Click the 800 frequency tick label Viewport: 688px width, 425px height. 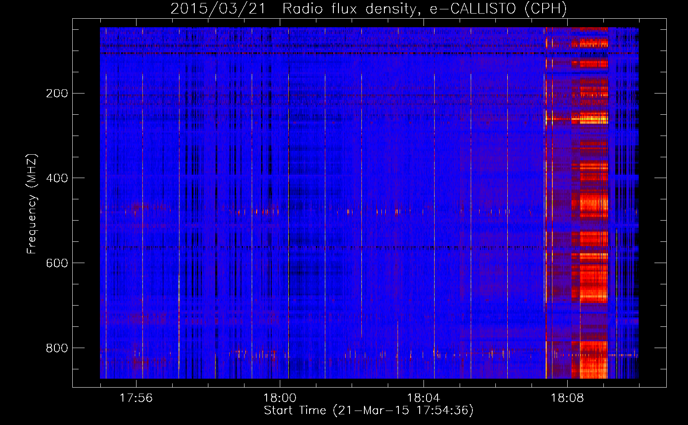click(57, 348)
